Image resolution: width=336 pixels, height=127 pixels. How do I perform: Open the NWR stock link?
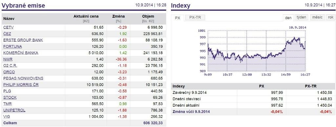click(x=8, y=59)
